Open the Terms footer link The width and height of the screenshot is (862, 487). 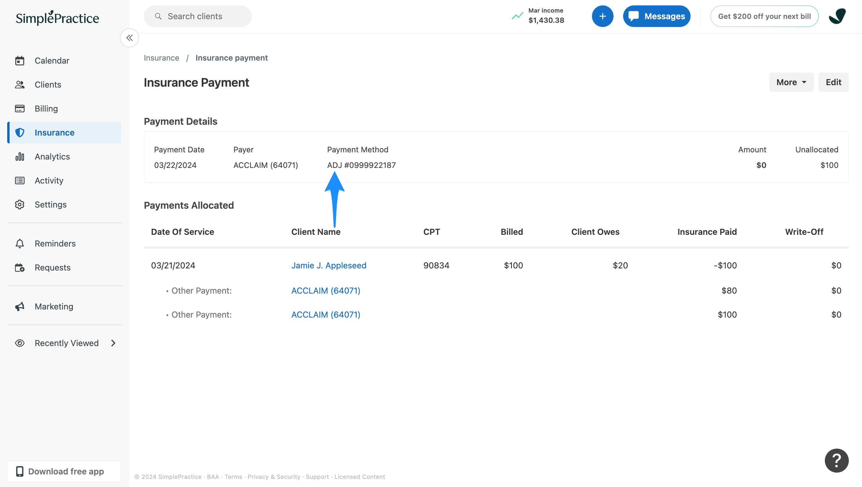[233, 477]
